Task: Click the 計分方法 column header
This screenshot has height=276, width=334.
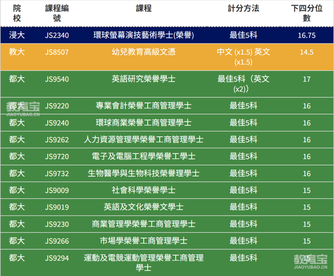Action: pyautogui.click(x=243, y=9)
